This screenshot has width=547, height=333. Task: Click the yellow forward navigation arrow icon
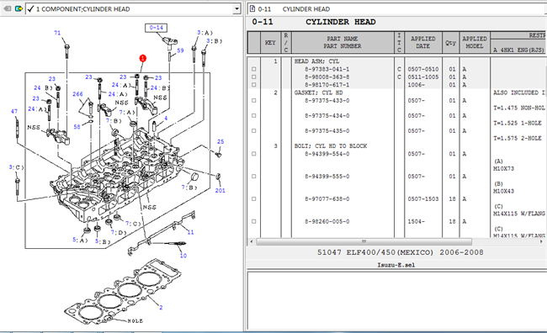point(19,8)
